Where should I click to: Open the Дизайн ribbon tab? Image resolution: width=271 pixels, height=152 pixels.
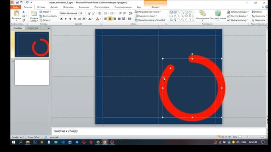tap(54, 7)
